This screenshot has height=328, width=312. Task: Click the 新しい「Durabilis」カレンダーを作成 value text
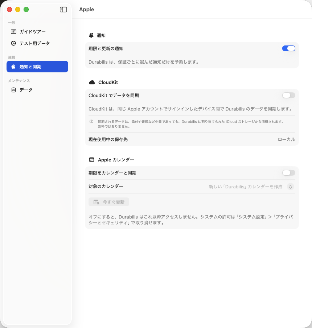click(x=246, y=187)
